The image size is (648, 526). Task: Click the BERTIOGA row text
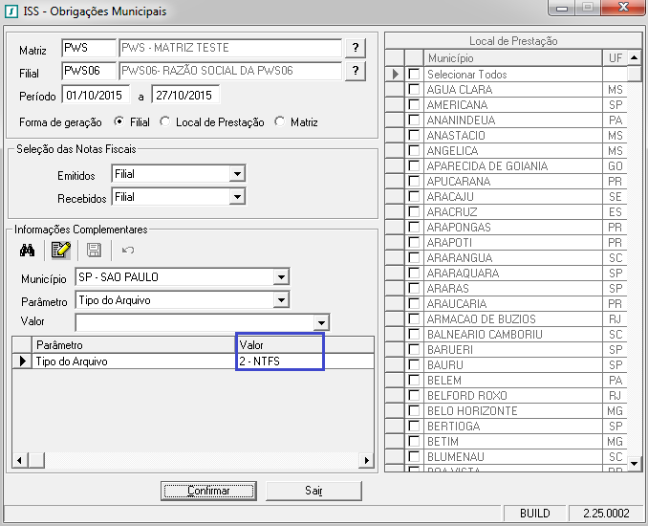tap(453, 426)
